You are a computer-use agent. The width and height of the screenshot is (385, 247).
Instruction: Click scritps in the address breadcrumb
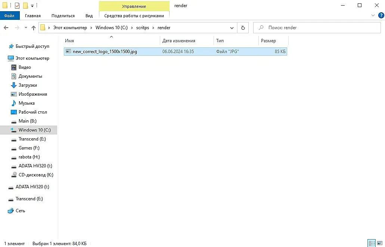[142, 28]
